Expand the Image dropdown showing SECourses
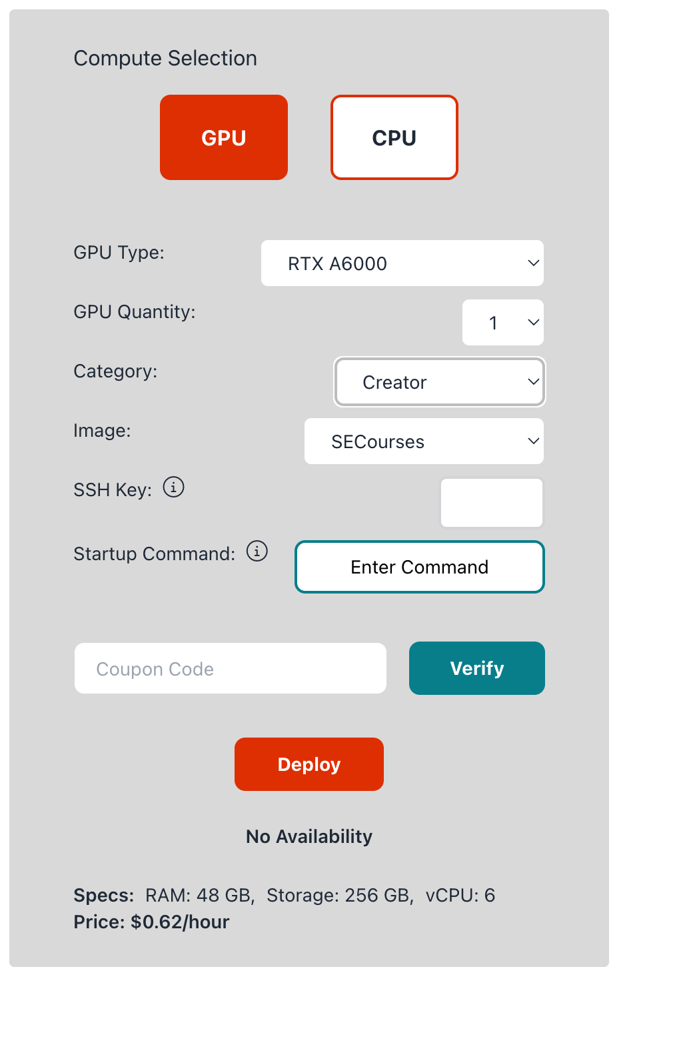 click(424, 441)
